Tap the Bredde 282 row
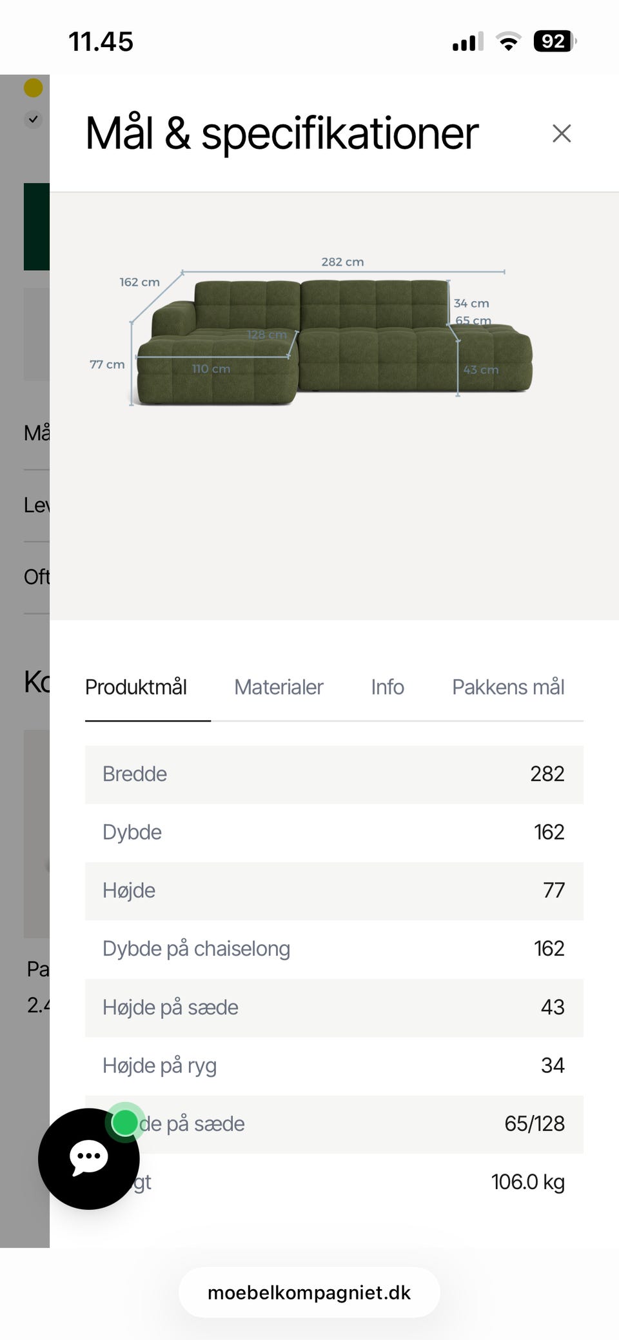This screenshot has height=1340, width=619. (x=334, y=774)
